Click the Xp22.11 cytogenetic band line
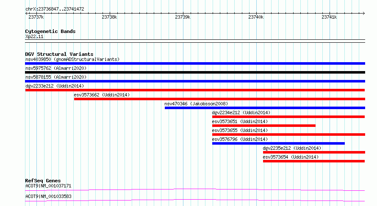 [x=195, y=41]
